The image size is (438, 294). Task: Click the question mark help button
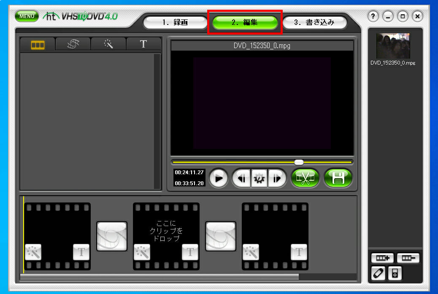[373, 16]
